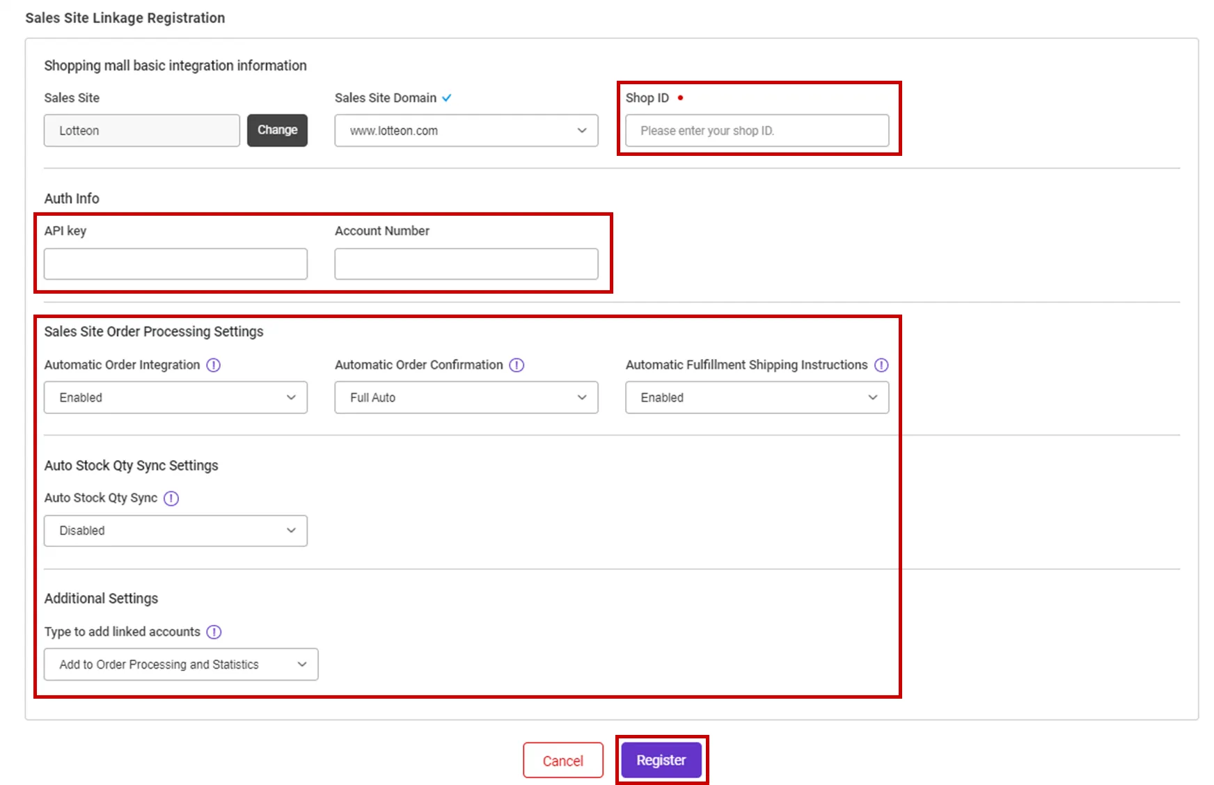Click the Change button for Sales Site
1214x785 pixels.
pos(277,130)
